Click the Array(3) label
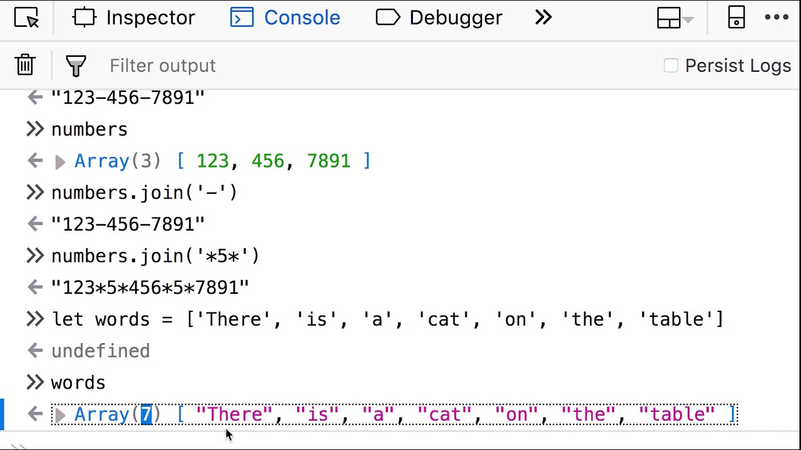801x450 pixels. click(x=118, y=161)
